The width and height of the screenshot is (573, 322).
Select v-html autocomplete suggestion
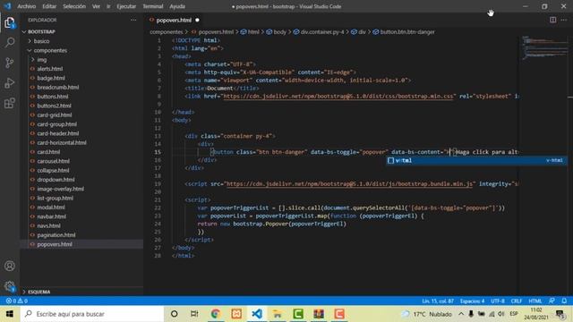click(477, 160)
